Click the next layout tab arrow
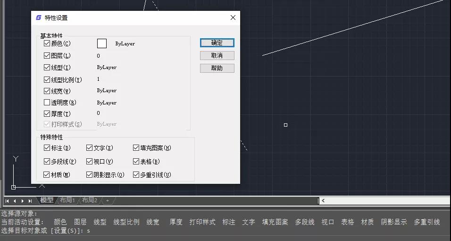The height and width of the screenshot is (241, 451). pos(23,201)
